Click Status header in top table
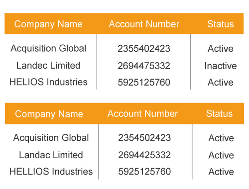This screenshot has height=189, width=249. [x=221, y=24]
